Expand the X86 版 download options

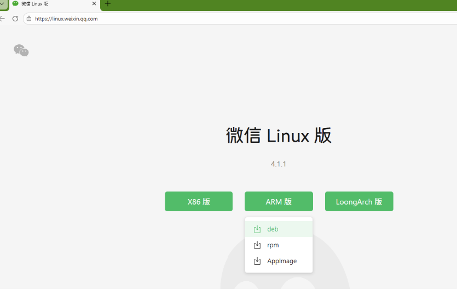pyautogui.click(x=199, y=201)
